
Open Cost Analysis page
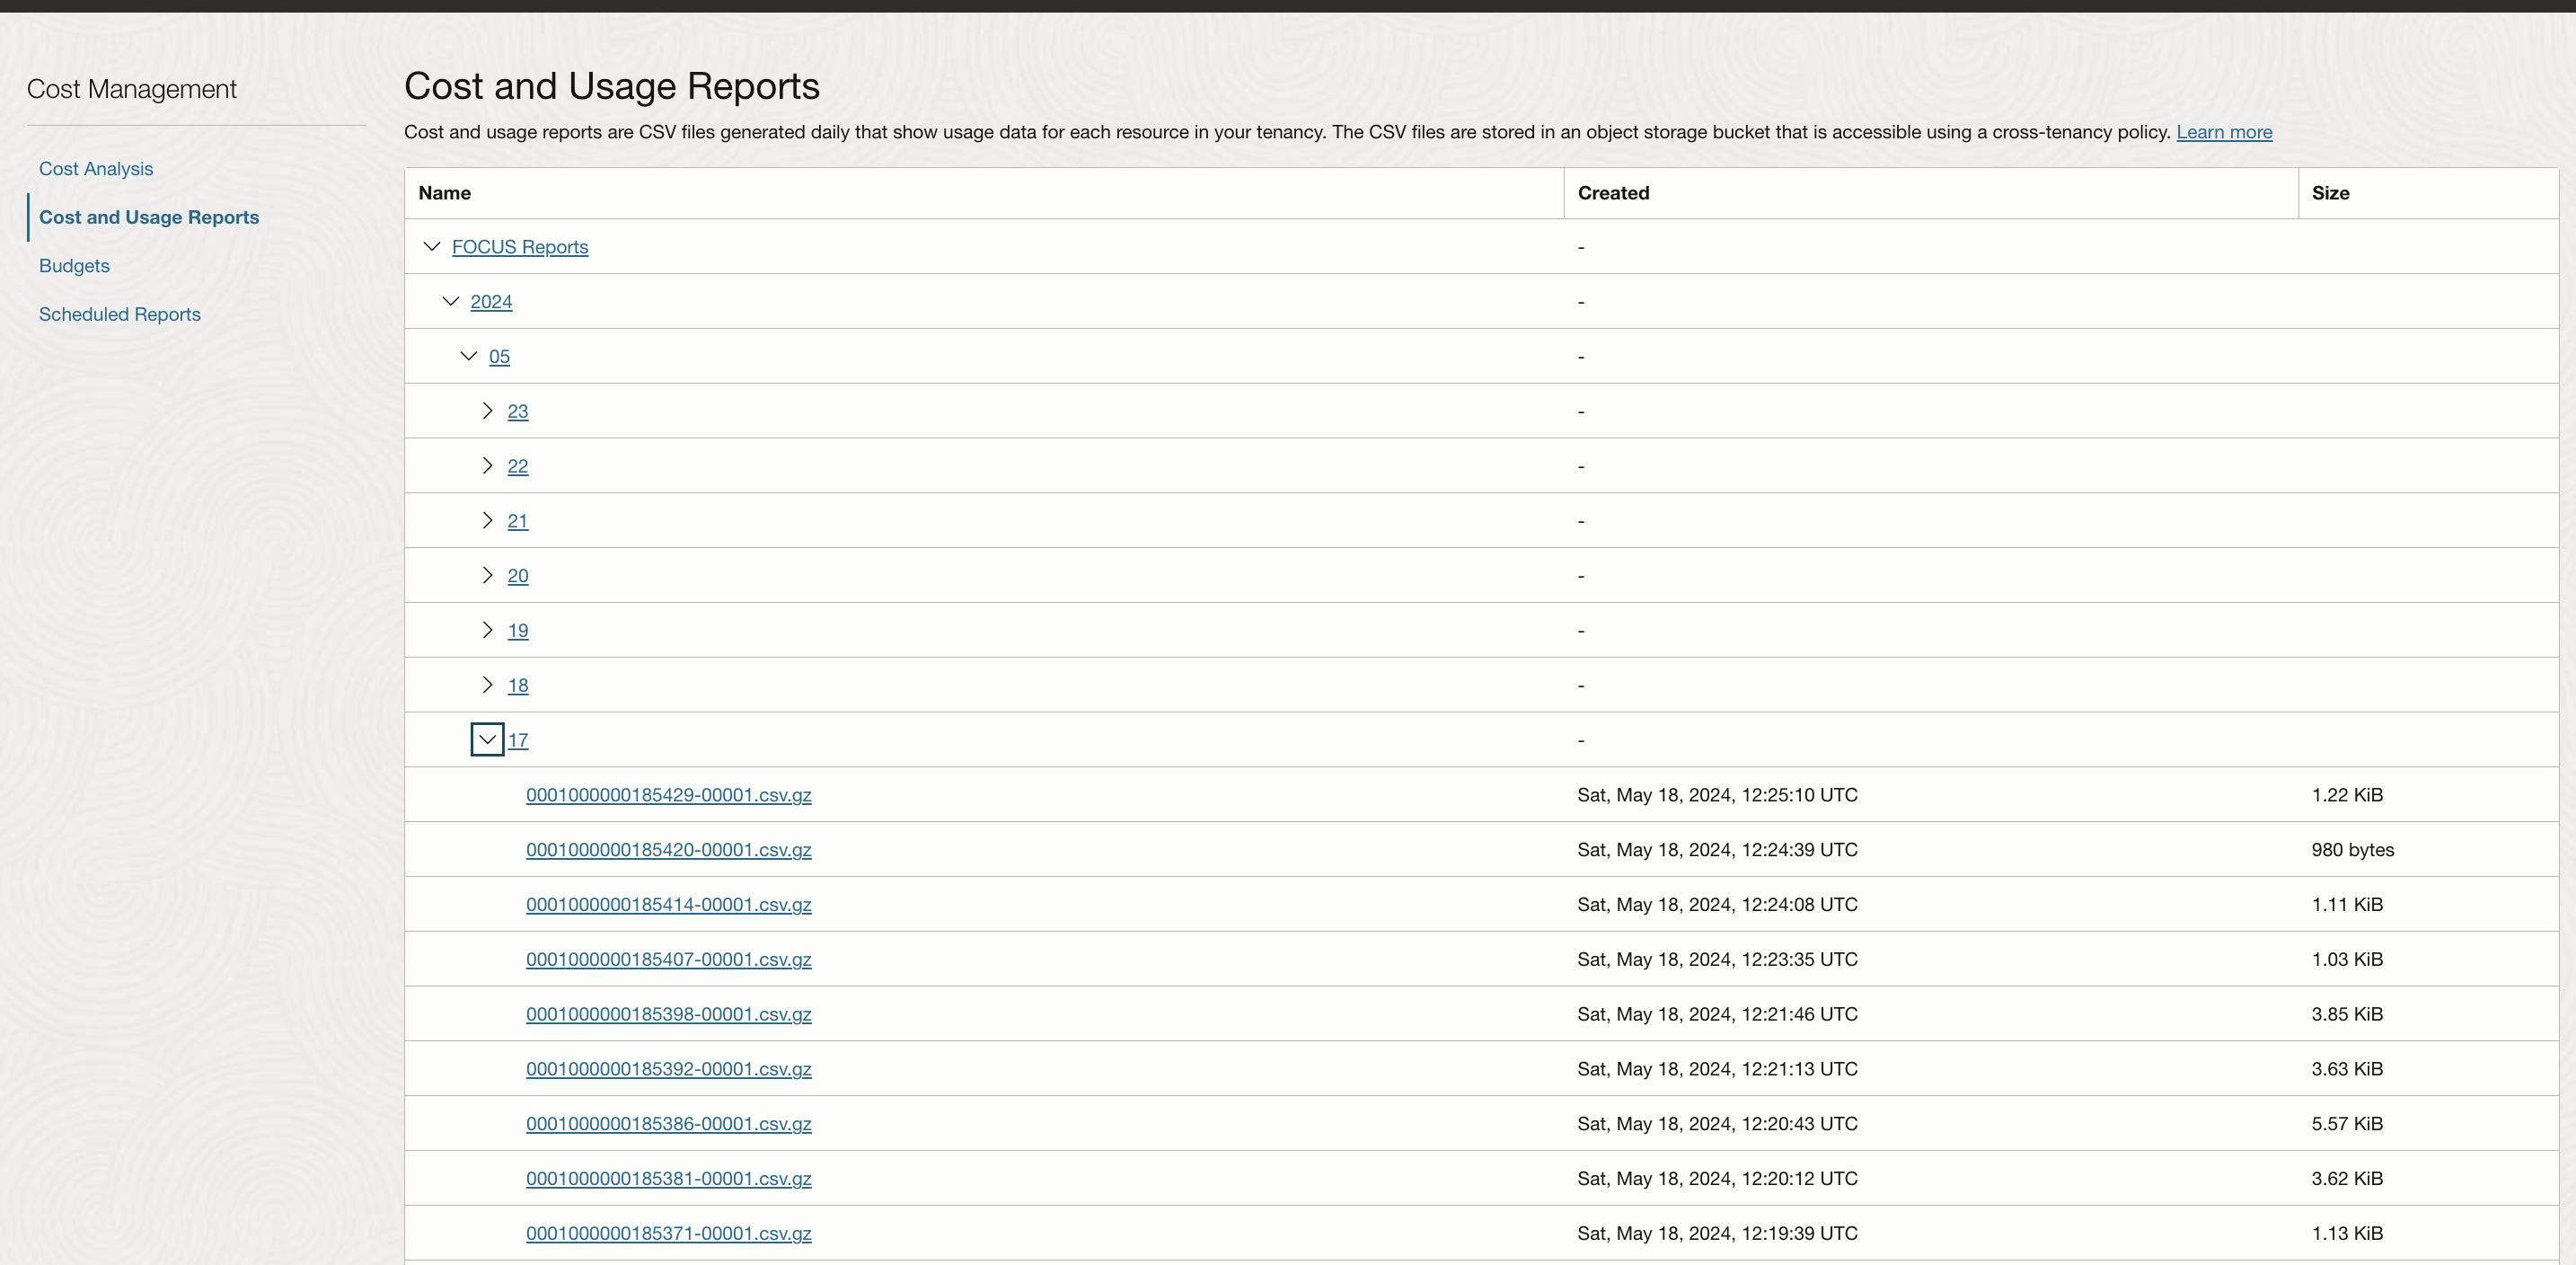tap(95, 168)
